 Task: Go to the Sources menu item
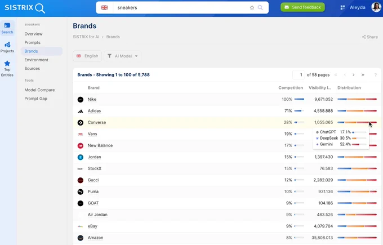pos(32,69)
